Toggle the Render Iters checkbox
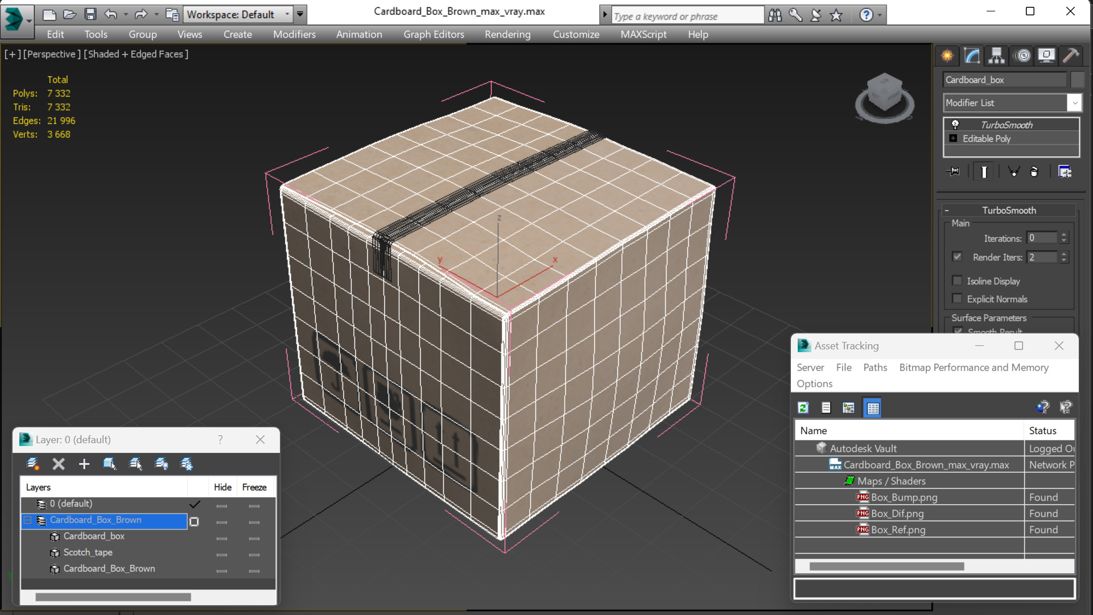 (958, 257)
